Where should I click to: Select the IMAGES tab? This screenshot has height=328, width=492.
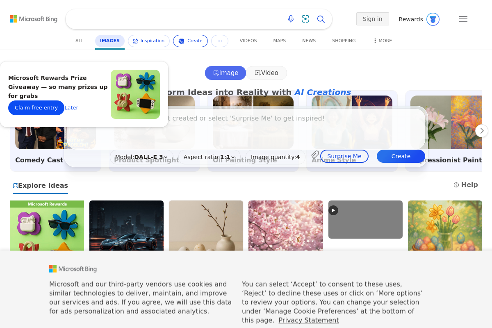(x=110, y=41)
